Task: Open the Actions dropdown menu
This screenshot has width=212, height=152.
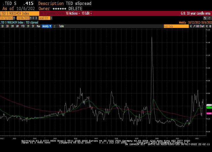Action: (x=73, y=13)
